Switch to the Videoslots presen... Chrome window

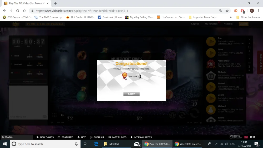(x=187, y=144)
